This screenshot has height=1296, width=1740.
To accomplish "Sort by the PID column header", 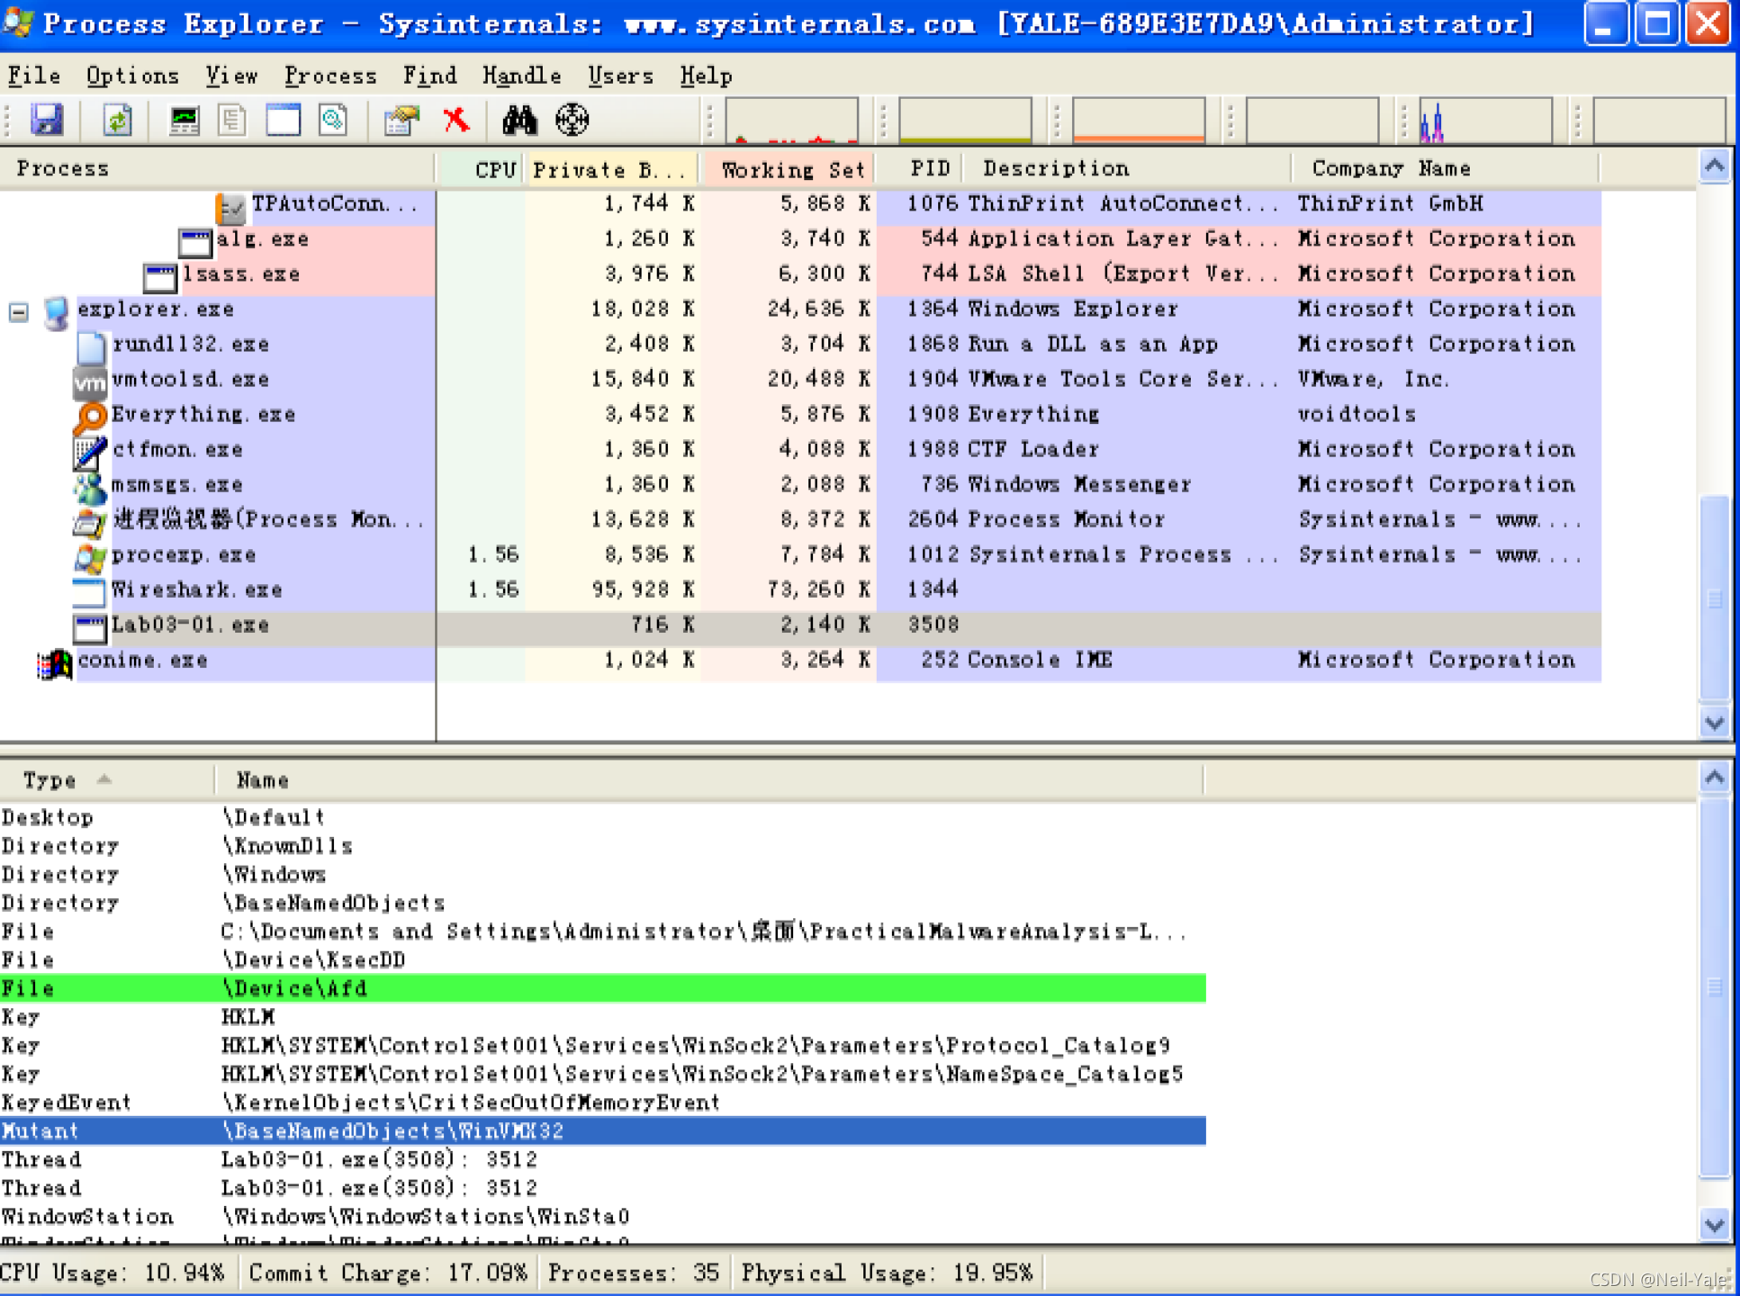I will coord(920,168).
